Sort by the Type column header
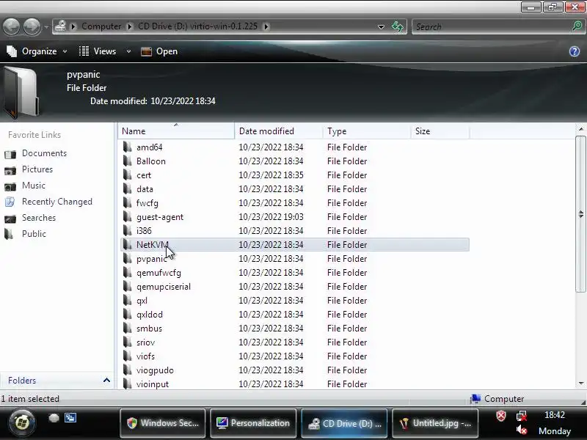 366,131
